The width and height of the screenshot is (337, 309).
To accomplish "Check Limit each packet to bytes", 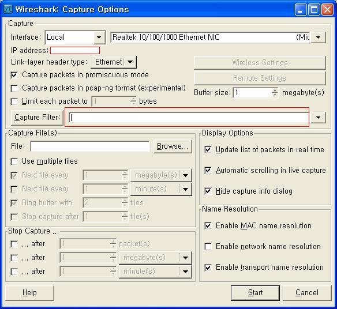I will coord(14,101).
